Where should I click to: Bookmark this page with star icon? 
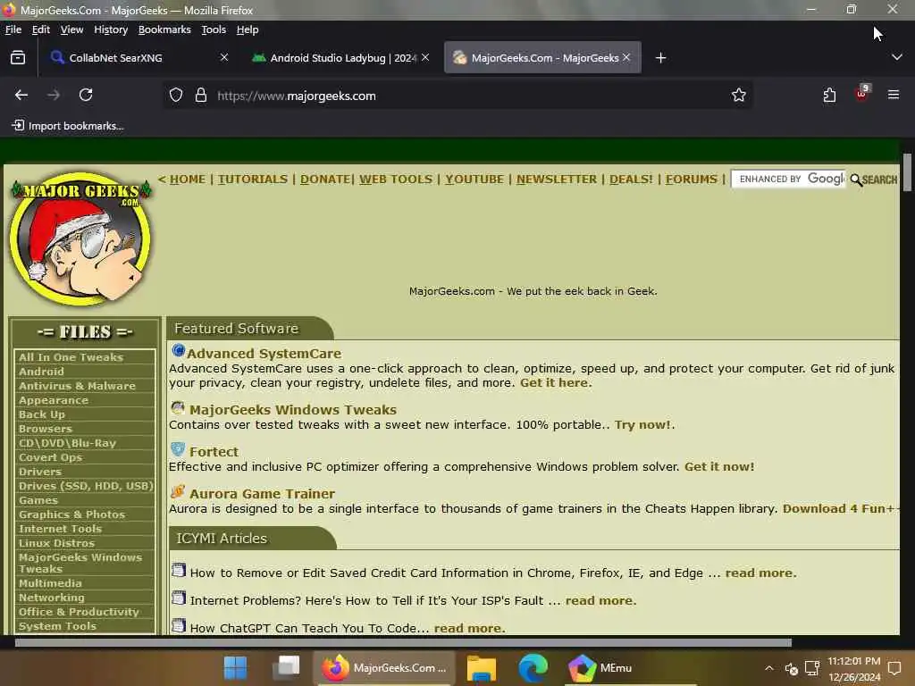tap(739, 95)
